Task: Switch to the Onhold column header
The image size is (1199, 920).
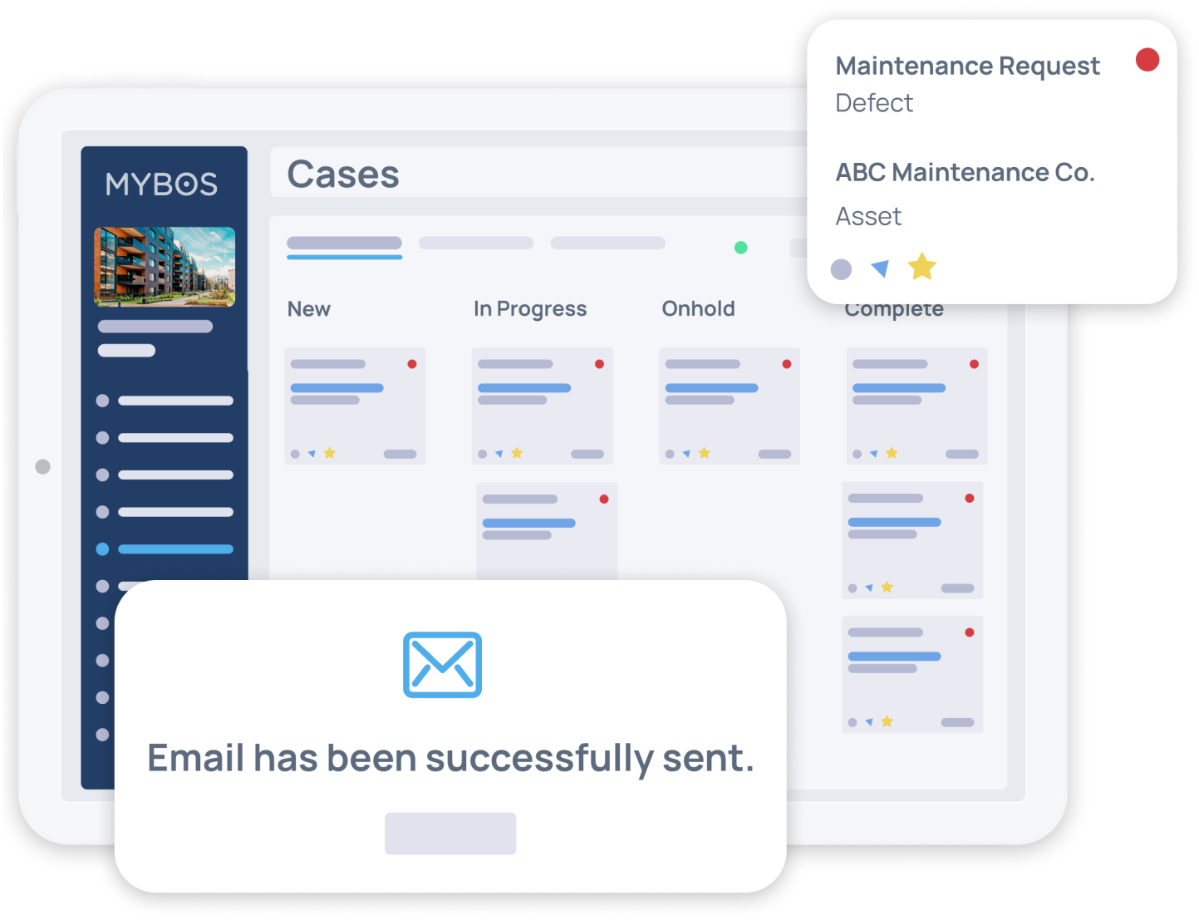Action: point(699,308)
